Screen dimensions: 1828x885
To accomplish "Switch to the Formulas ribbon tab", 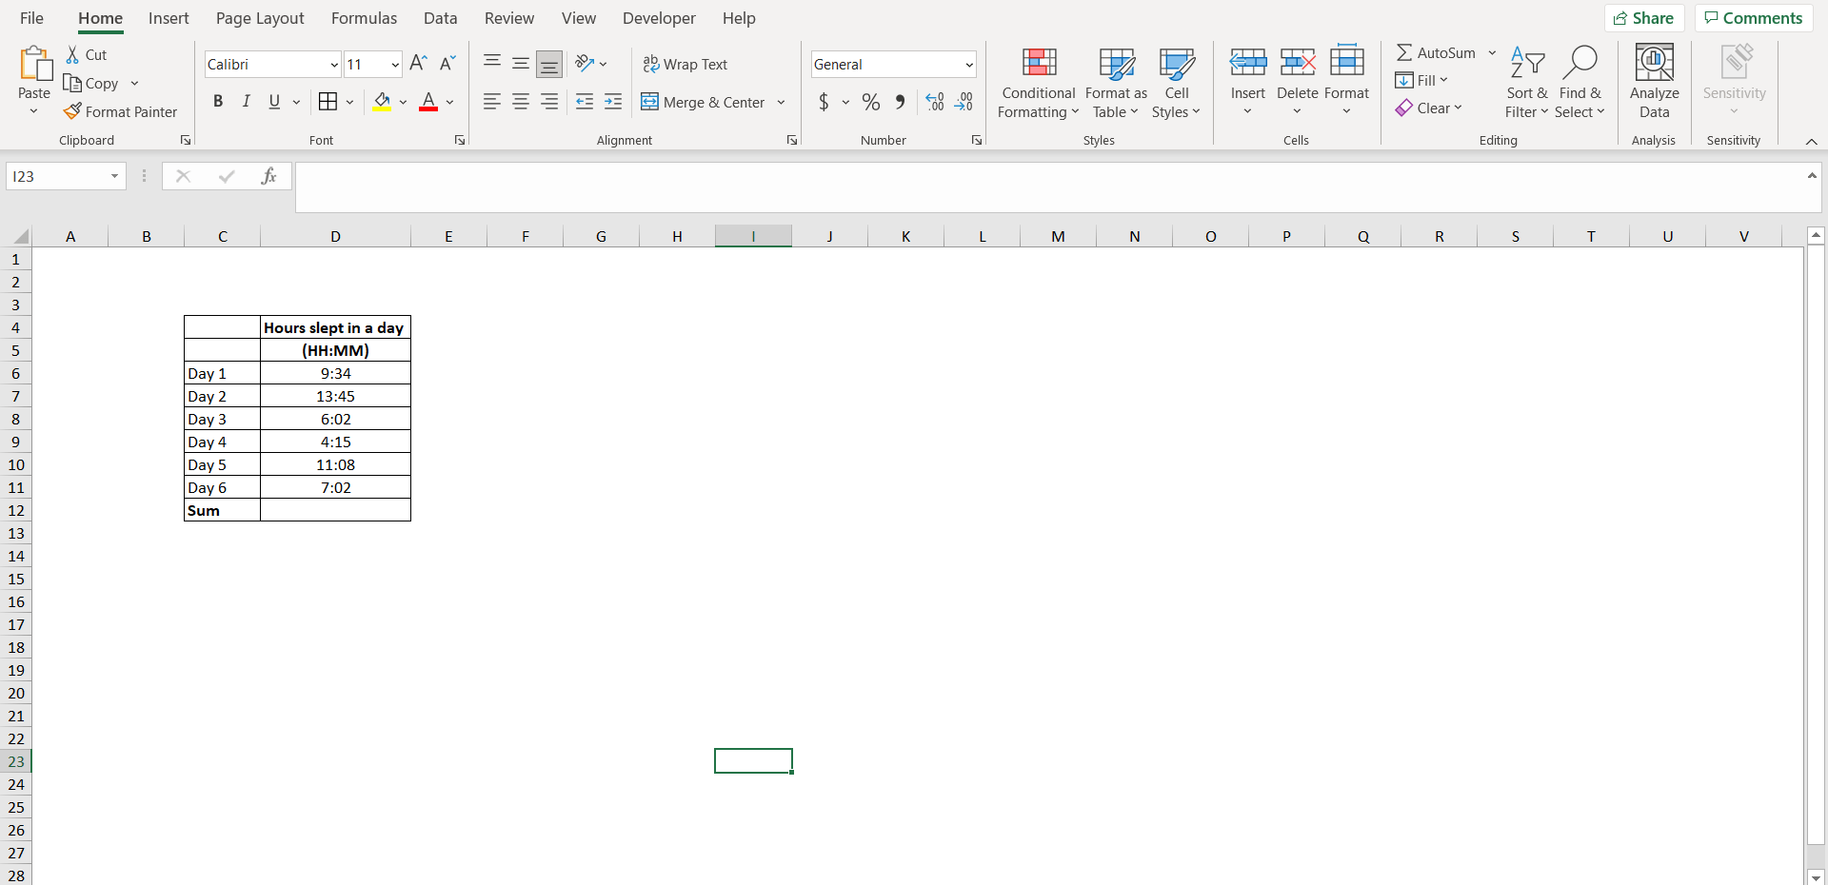I will pyautogui.click(x=364, y=18).
